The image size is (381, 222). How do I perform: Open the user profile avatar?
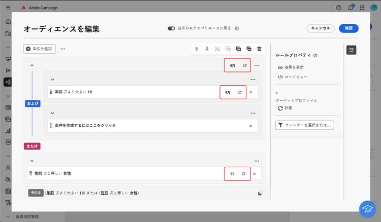pos(373,8)
